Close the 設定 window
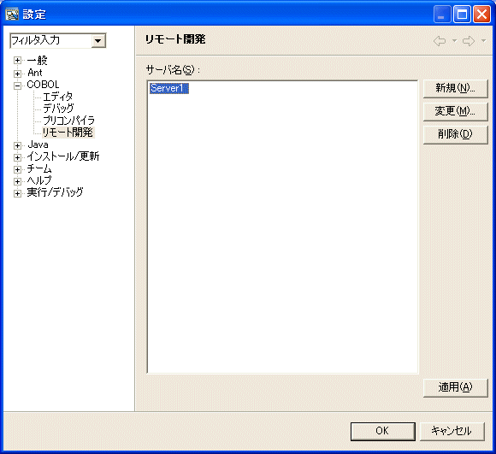Image resolution: width=496 pixels, height=454 pixels. tap(481, 15)
